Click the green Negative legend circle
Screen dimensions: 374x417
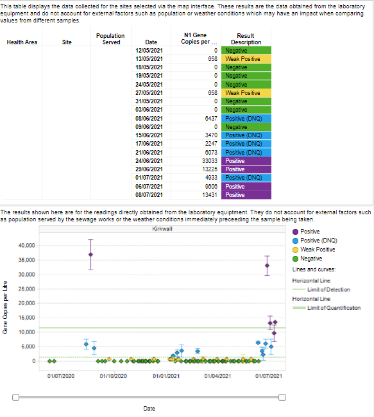point(295,259)
